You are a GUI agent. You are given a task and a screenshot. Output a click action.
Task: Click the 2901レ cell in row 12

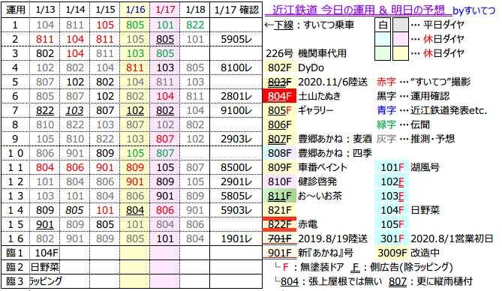pyautogui.click(x=236, y=181)
